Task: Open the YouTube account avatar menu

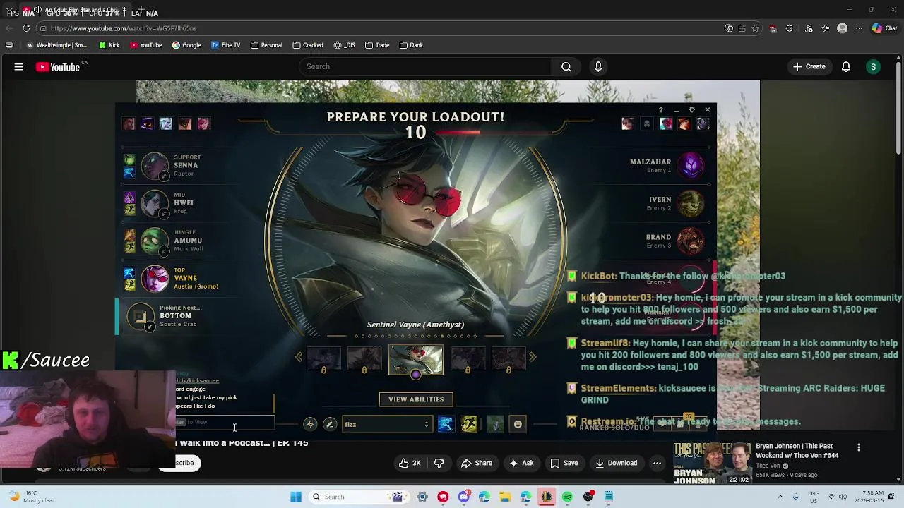Action: 874,67
